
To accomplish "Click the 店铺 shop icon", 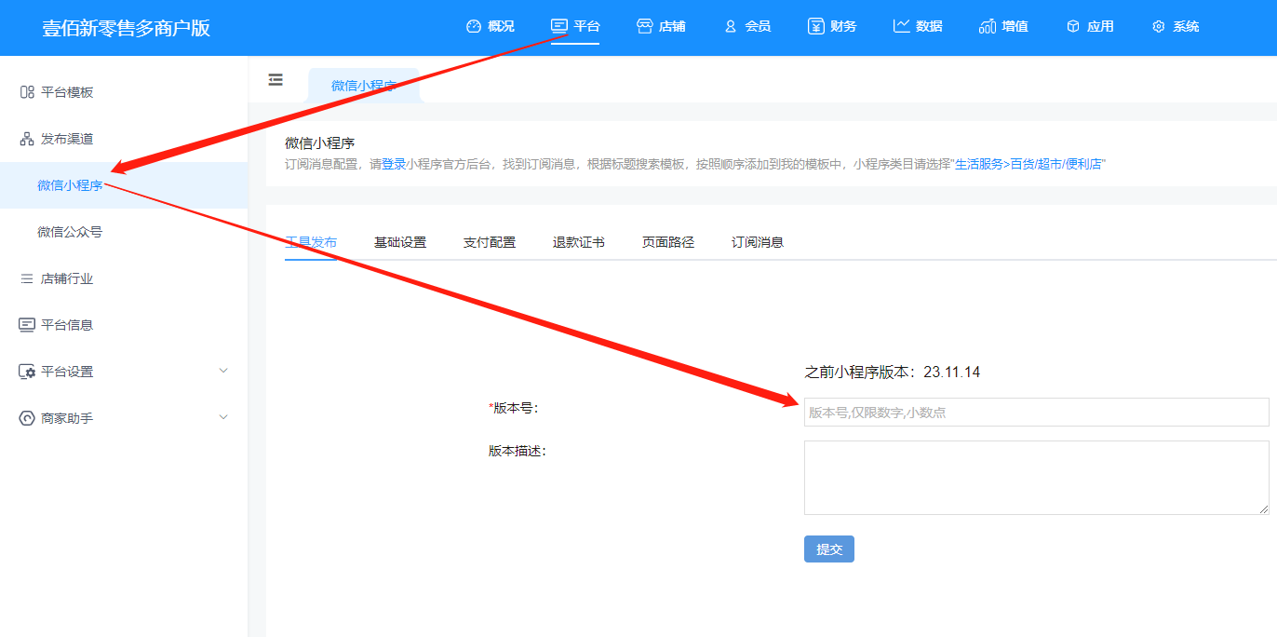I will click(x=644, y=26).
